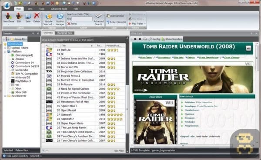Viewport: 261px width, 160px height.
Task: Go forward in HTML Card
Action: pos(140,39)
